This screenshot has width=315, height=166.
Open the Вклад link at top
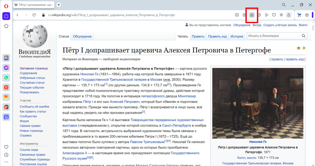click(x=257, y=25)
